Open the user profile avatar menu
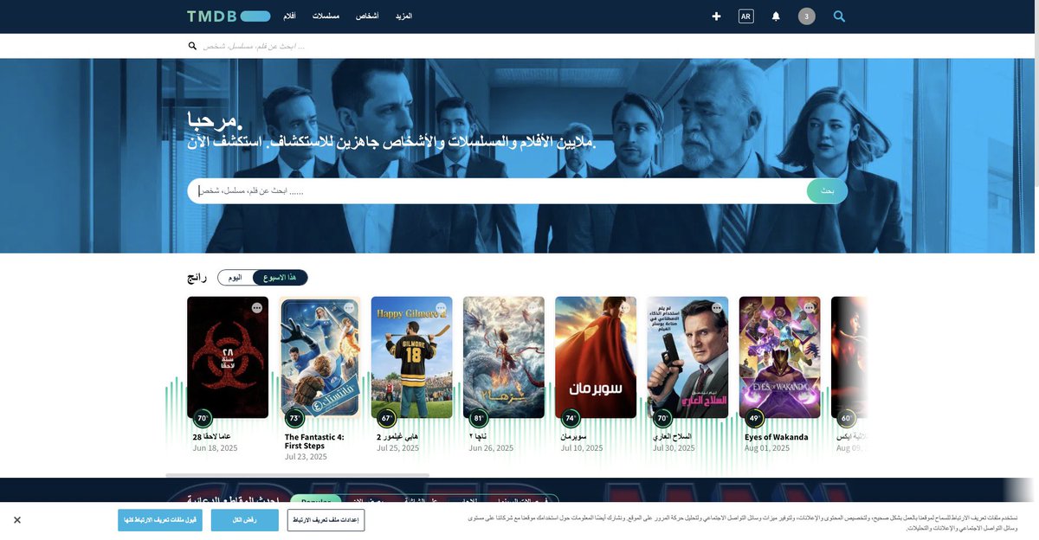Viewport: 1039px width, 540px height. pyautogui.click(x=807, y=16)
